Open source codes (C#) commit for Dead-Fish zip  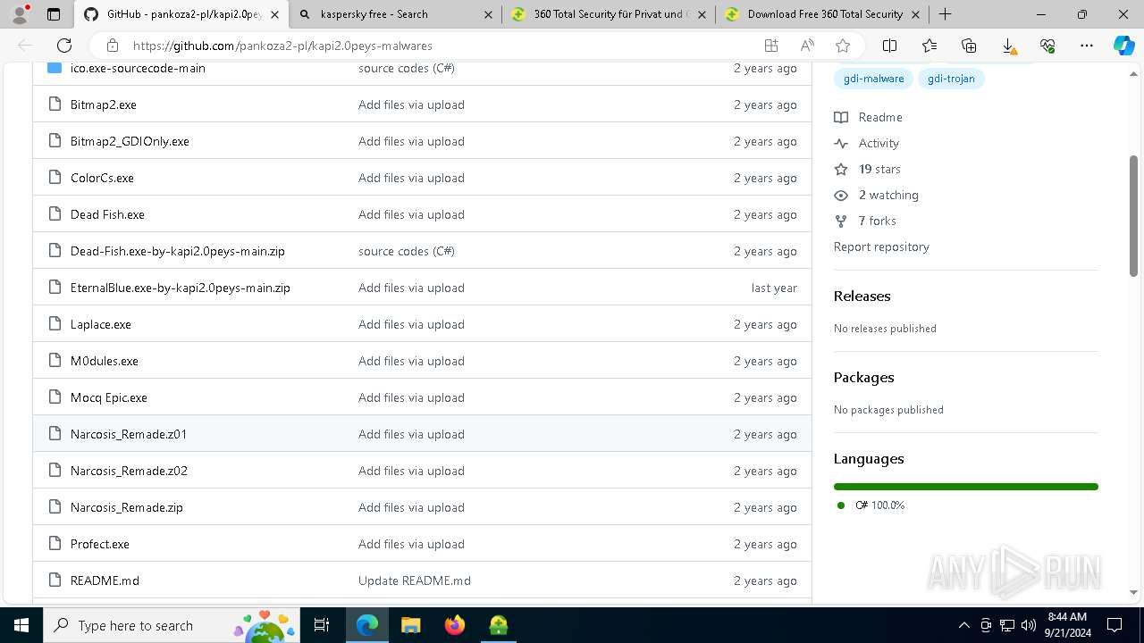tap(407, 251)
